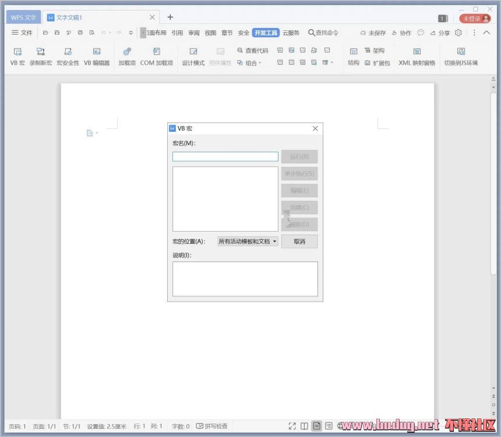Click the 宏名 text input field

pyautogui.click(x=225, y=156)
